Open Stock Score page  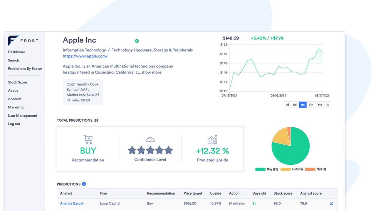click(18, 82)
